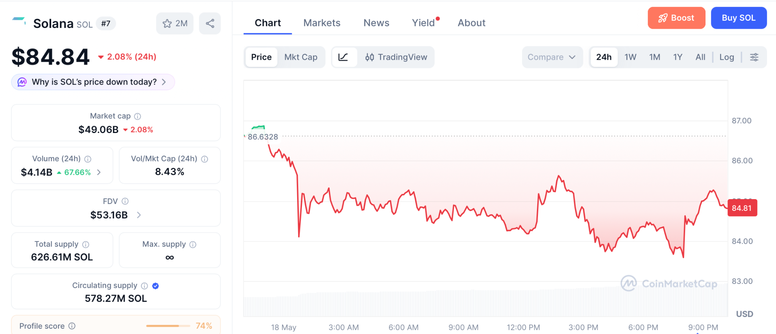Viewport: 776px width, 334px height.
Task: Click the FDV info icon
Action: coord(125,201)
